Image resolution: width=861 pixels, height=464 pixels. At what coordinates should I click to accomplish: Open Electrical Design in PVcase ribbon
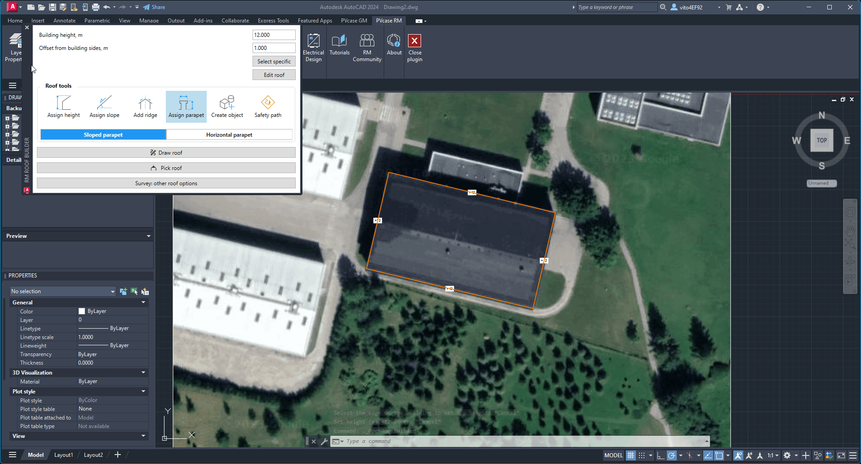(313, 48)
